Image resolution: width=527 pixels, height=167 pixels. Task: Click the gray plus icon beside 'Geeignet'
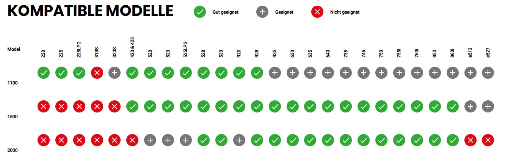tap(262, 12)
